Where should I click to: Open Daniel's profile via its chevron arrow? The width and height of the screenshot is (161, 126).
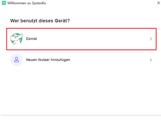151,39
